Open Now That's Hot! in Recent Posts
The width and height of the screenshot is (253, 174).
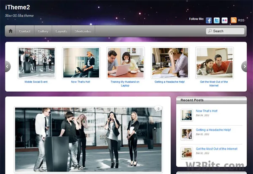[207, 111]
